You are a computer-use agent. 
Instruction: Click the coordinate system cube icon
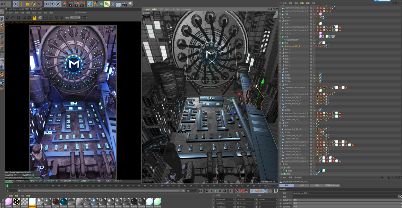pyautogui.click(x=64, y=4)
